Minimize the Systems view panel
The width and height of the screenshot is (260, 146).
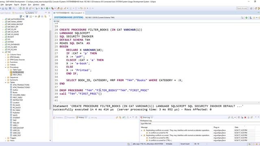coord(46,13)
